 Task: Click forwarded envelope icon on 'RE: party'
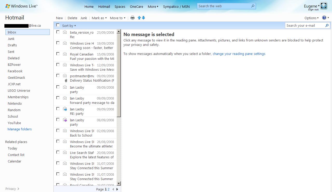(x=65, y=109)
